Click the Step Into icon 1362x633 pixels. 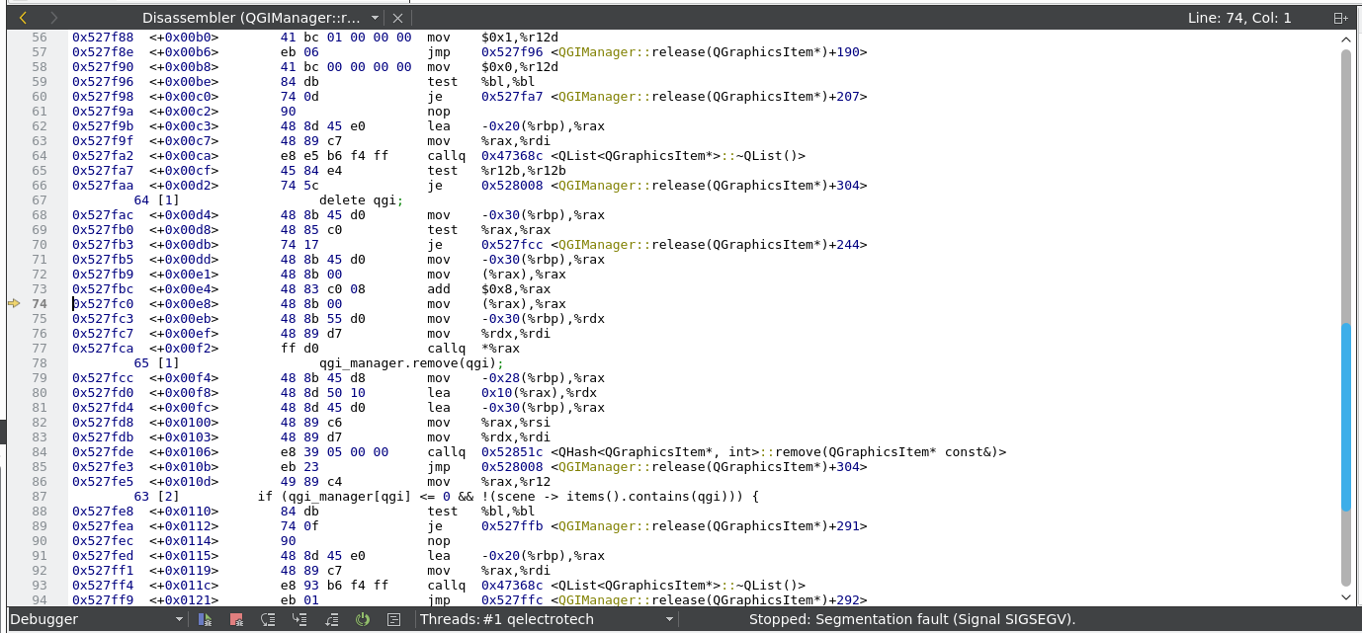(x=299, y=619)
